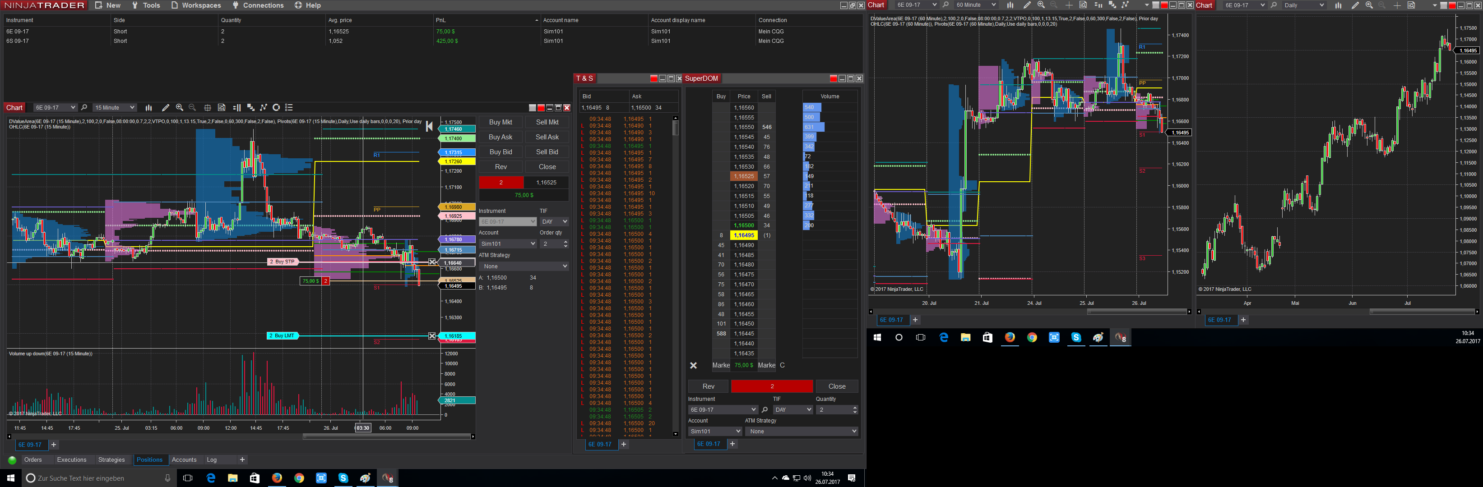Click green connection status indicator
This screenshot has height=487, width=1483.
pyautogui.click(x=12, y=460)
